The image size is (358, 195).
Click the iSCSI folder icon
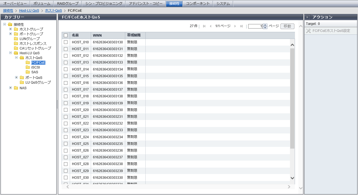27,67
